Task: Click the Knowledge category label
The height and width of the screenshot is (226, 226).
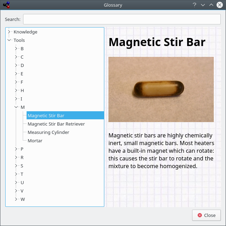Action: tap(25, 32)
